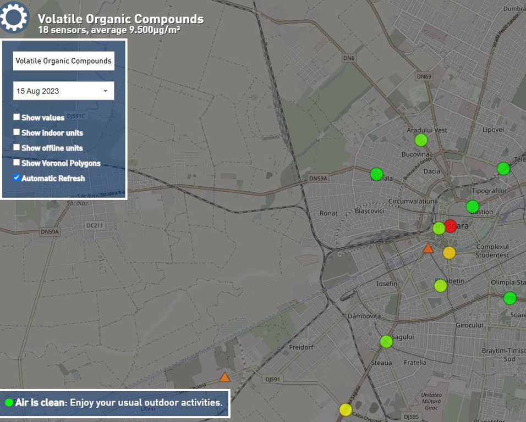Click the orange sensor near Complexul Studențesc
Image resolution: width=526 pixels, height=422 pixels.
(x=450, y=253)
